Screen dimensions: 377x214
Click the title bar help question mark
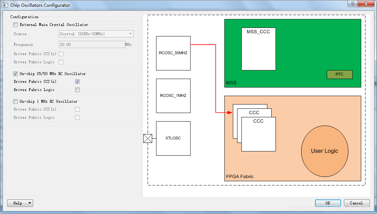(352, 4)
